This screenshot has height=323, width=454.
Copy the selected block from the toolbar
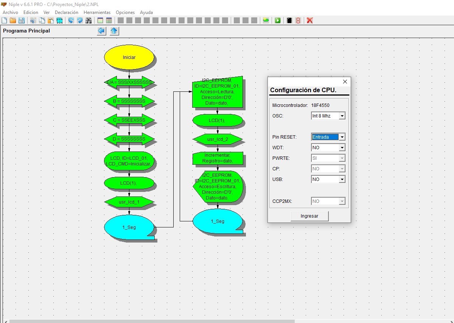tap(42, 20)
